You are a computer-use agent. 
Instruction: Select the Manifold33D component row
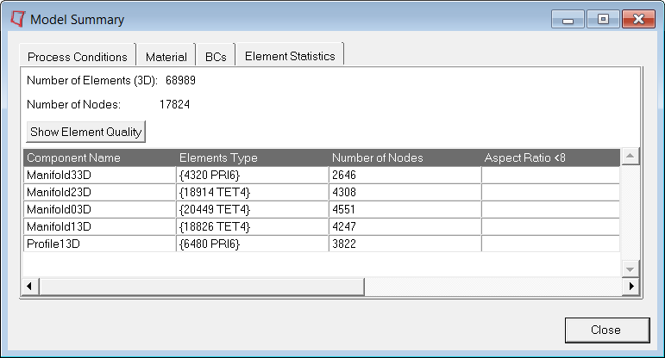99,175
